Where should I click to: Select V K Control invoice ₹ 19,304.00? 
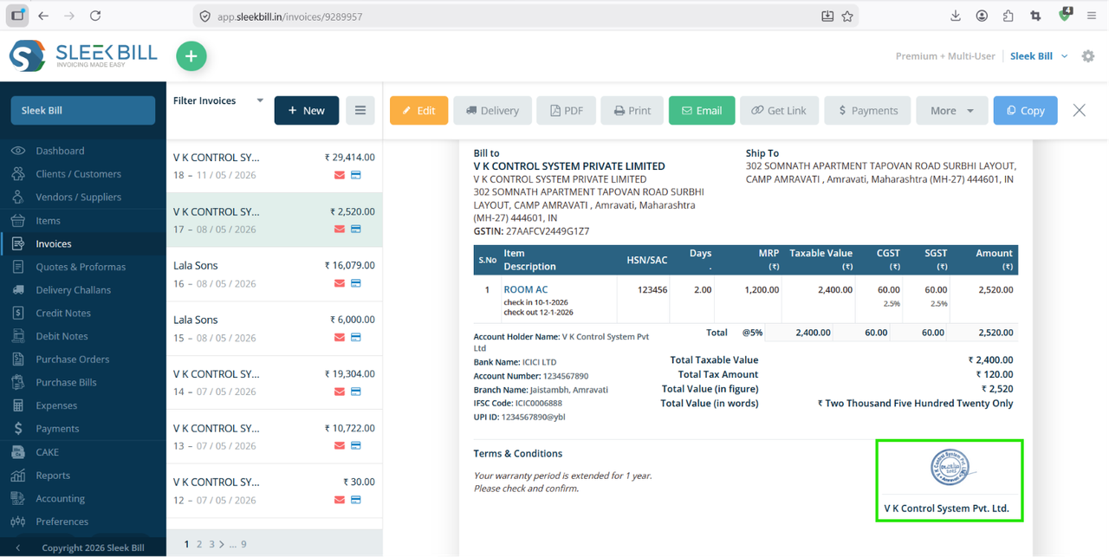tap(274, 383)
